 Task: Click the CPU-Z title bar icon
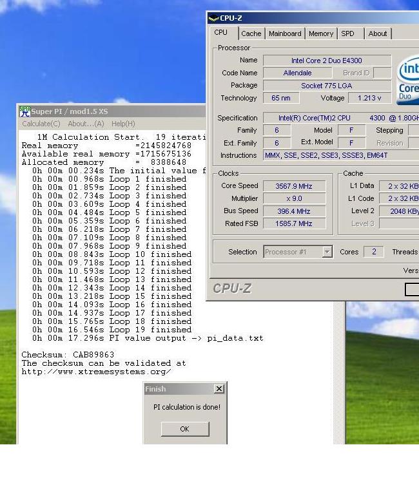click(213, 18)
